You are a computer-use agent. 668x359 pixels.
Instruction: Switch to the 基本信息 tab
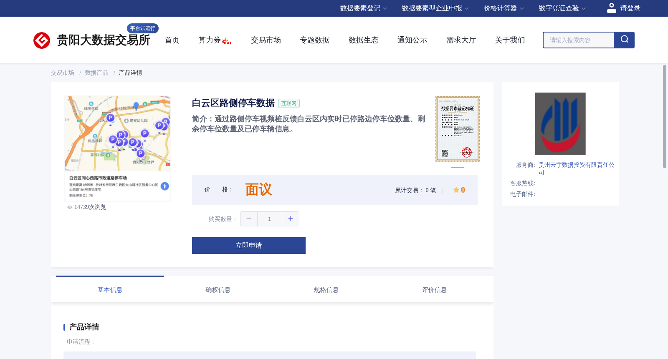pyautogui.click(x=110, y=290)
